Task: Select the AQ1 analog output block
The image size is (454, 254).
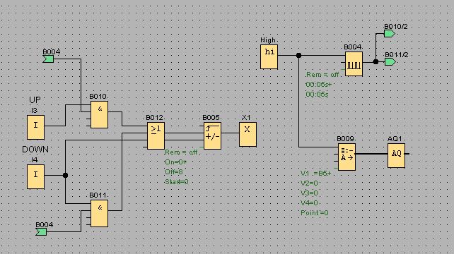Action: click(397, 155)
